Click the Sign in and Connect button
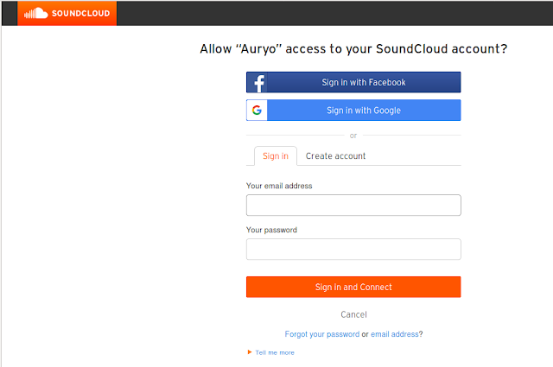Image resolution: width=553 pixels, height=367 pixels. (353, 287)
